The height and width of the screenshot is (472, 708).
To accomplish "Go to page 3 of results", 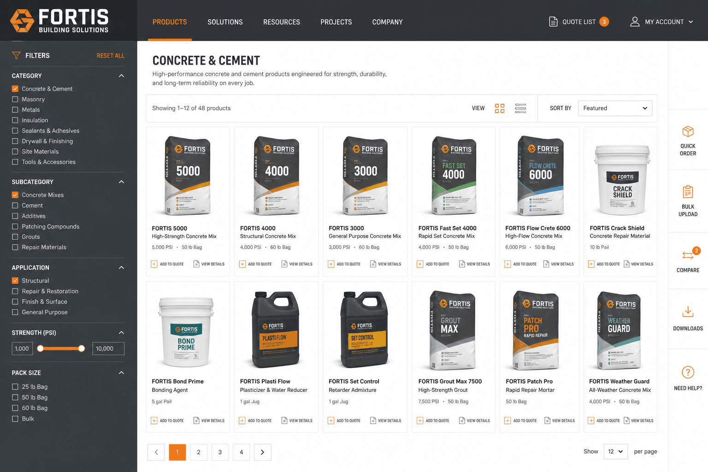I will tap(220, 452).
